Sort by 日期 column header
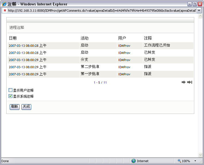Screen dimensions: 204x165 13,38
